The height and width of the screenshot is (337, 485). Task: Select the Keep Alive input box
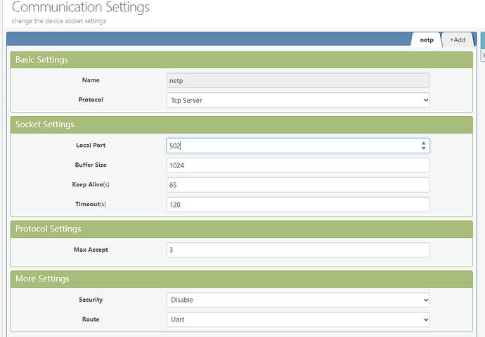tap(298, 185)
